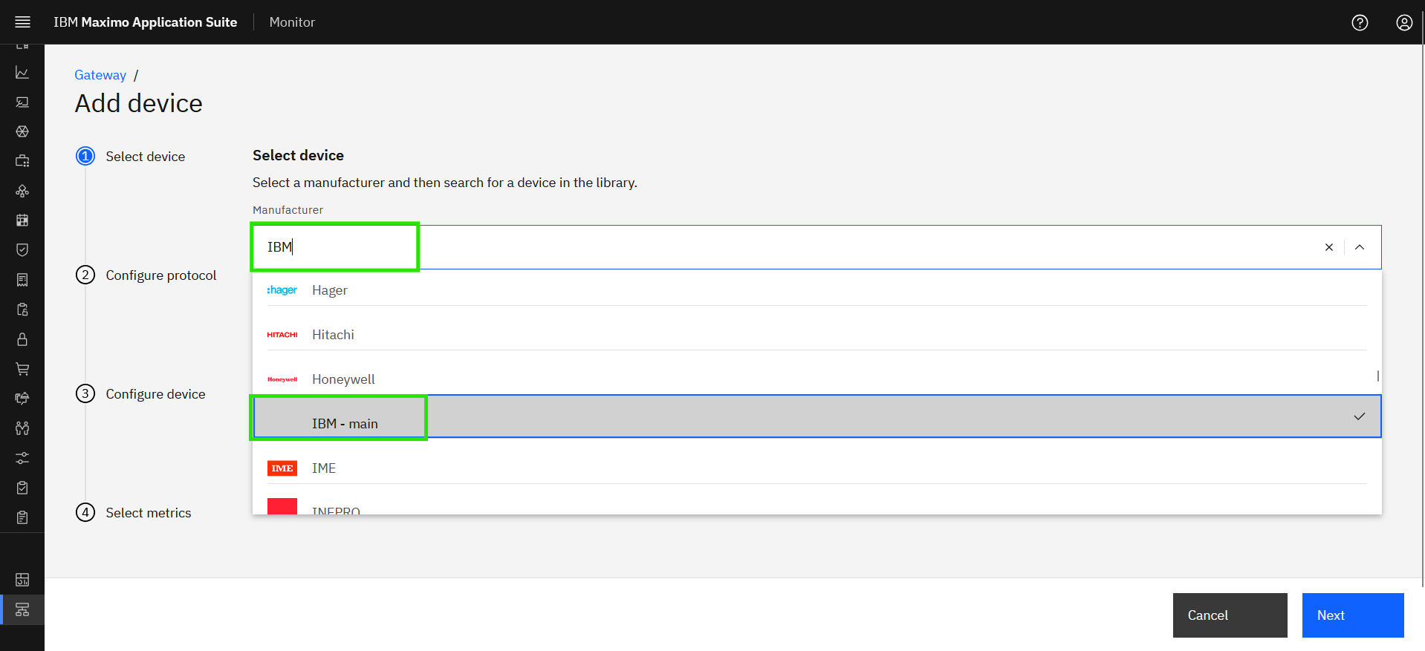Open the user profile icon
Image resolution: width=1425 pixels, height=651 pixels.
pos(1404,22)
